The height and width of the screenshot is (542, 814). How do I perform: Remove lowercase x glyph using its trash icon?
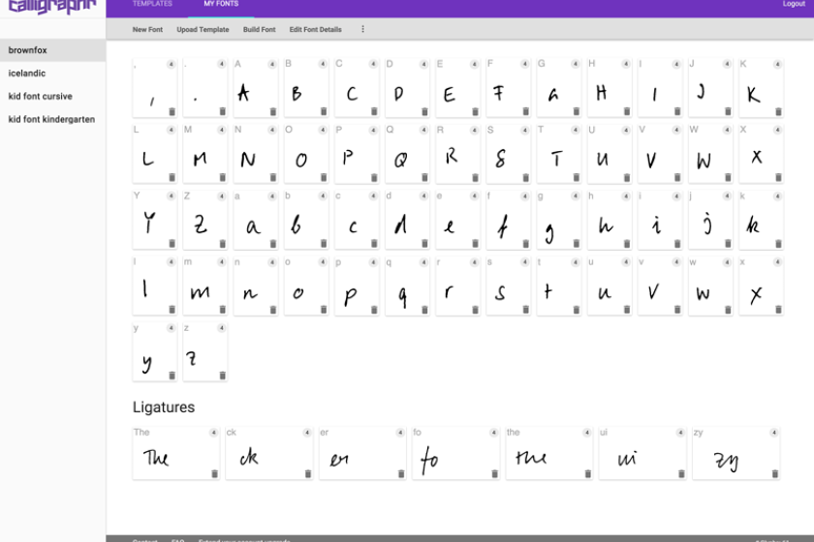[x=778, y=310]
